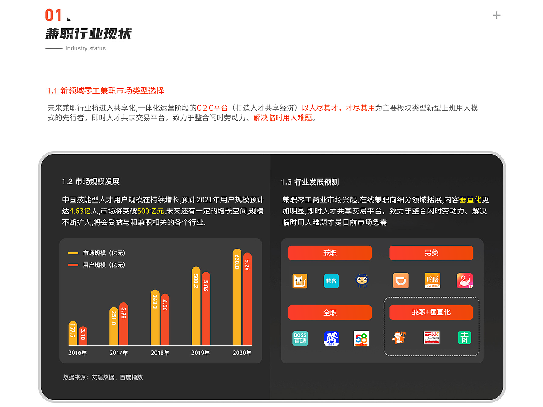Click the yellow 4.63亿 figure
This screenshot has width=543, height=407.
pyautogui.click(x=80, y=211)
